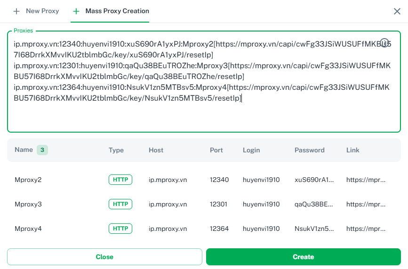
Task: Click the HTTP badge for Mproxy4
Action: (x=120, y=229)
